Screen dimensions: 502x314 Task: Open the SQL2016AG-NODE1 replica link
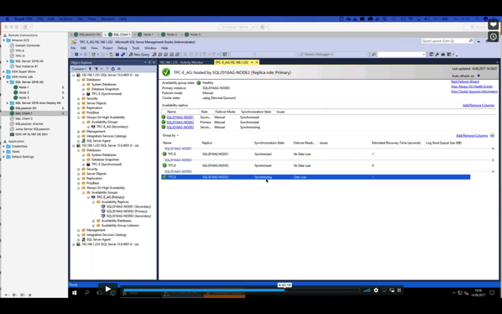[x=180, y=118]
